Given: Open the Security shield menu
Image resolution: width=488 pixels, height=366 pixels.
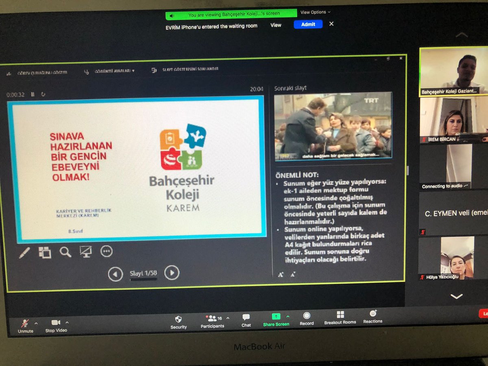Looking at the screenshot, I should pos(179,322).
